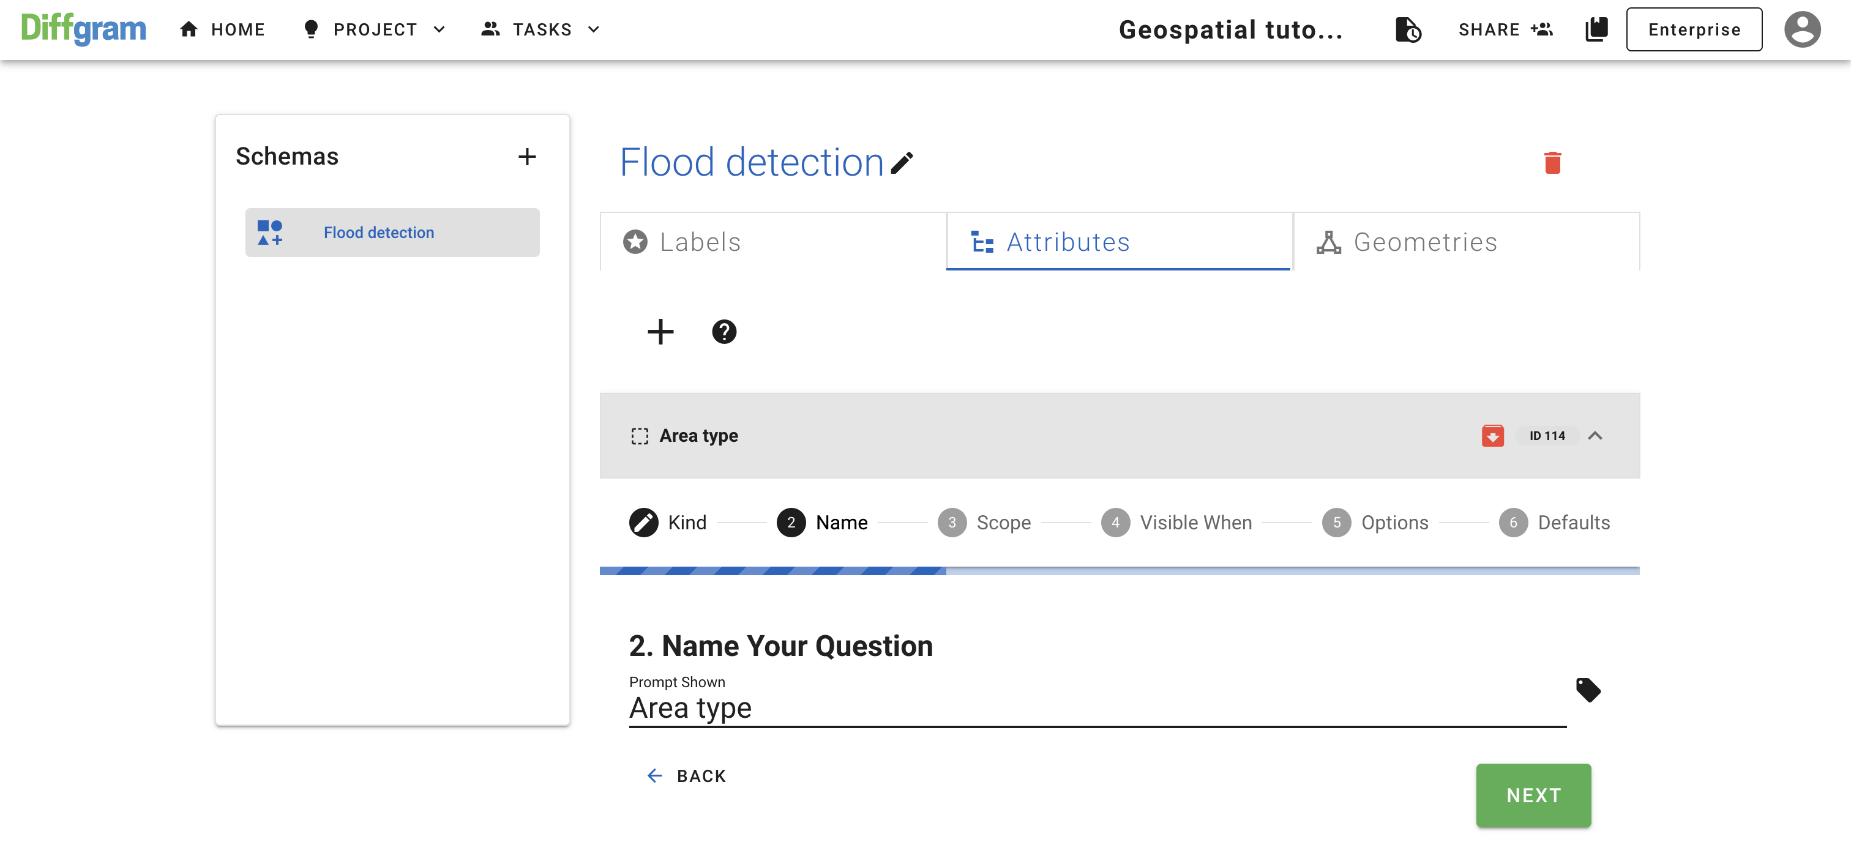Collapse Area type panel with chevron
Viewport: 1851px width, 842px height.
coord(1595,435)
